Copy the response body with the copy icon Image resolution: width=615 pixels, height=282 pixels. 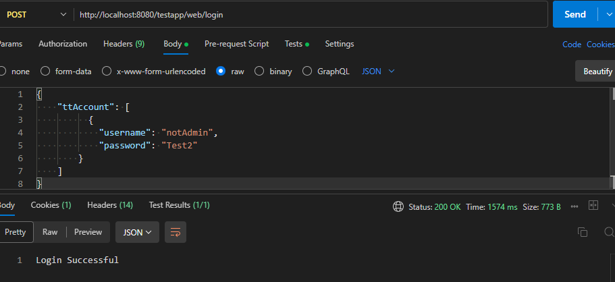point(583,232)
